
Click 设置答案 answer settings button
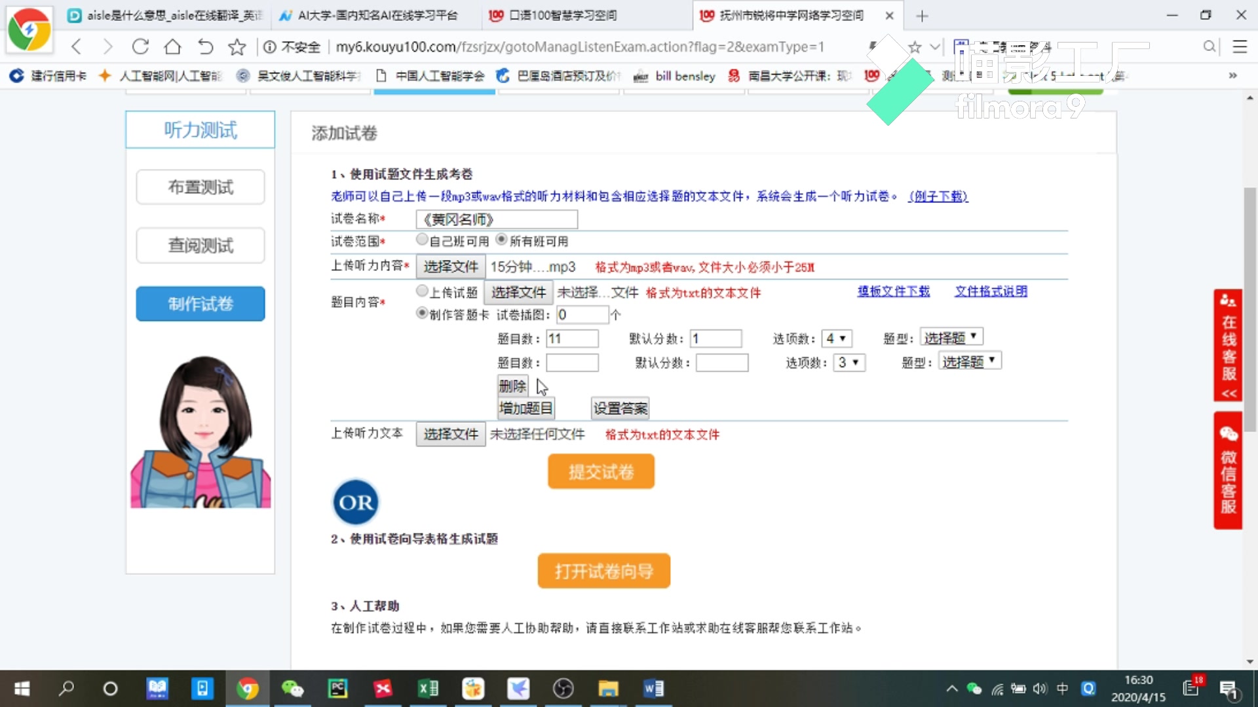(x=619, y=408)
